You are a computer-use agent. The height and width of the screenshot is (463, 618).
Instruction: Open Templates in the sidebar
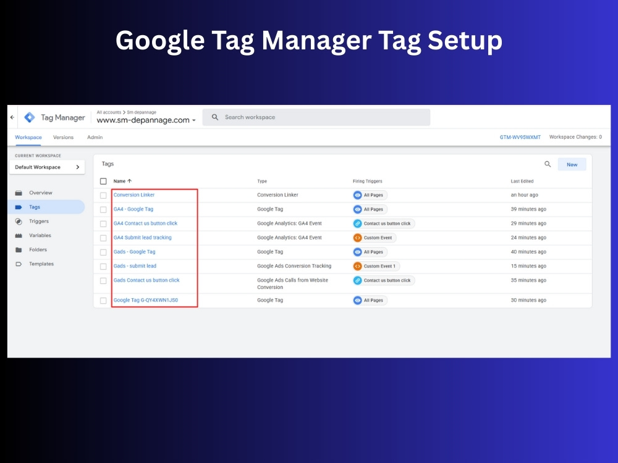click(41, 264)
